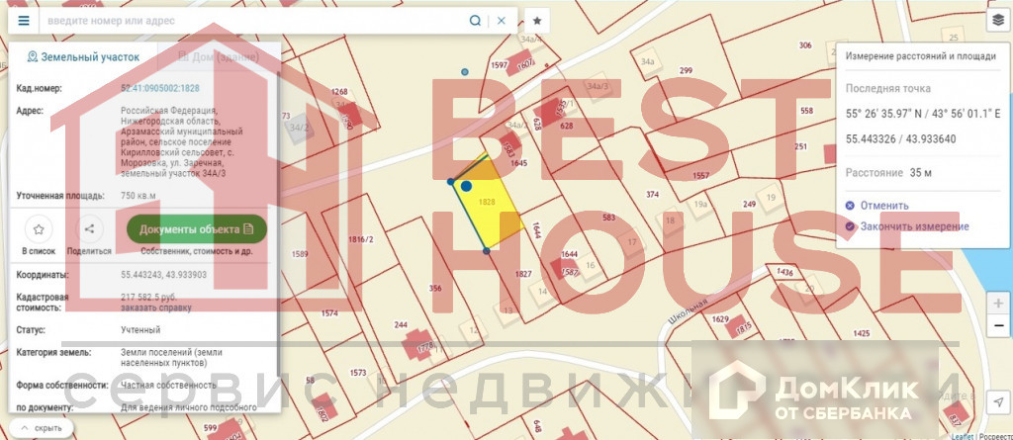Image resolution: width=1013 pixels, height=440 pixels.
Task: Click parcel 1597 on the map
Action: tap(499, 65)
